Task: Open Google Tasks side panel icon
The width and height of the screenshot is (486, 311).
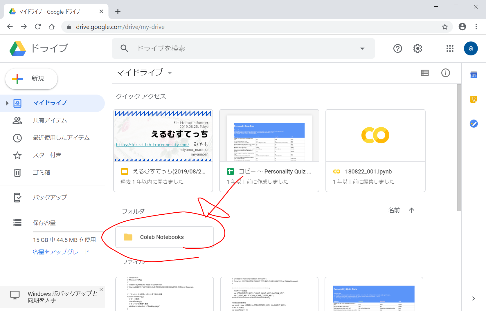Action: pos(474,124)
